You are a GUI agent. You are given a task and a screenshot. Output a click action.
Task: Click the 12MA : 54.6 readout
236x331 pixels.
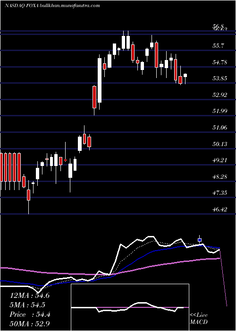coord(29,296)
